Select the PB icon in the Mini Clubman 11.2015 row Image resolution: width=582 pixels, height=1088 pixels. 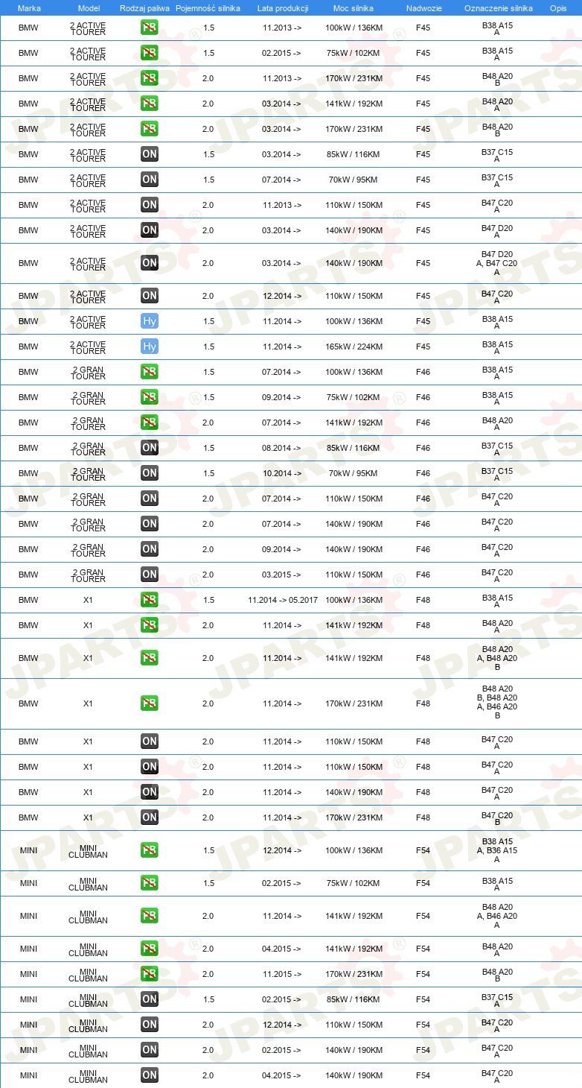(x=150, y=974)
